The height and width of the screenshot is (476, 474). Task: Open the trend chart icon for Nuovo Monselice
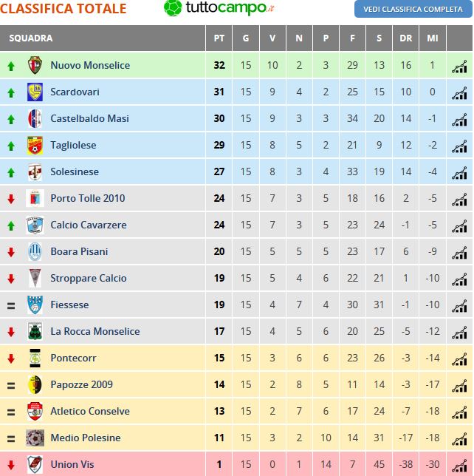click(x=459, y=67)
